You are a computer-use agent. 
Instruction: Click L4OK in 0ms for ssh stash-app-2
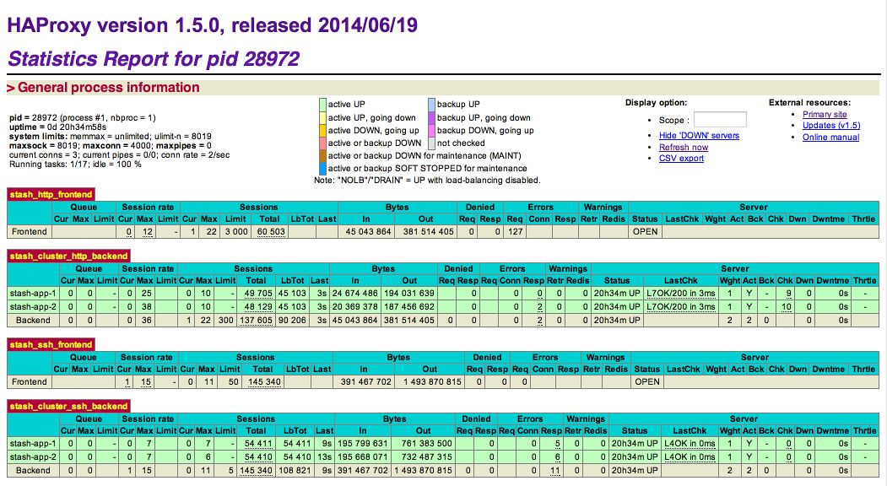pos(690,457)
